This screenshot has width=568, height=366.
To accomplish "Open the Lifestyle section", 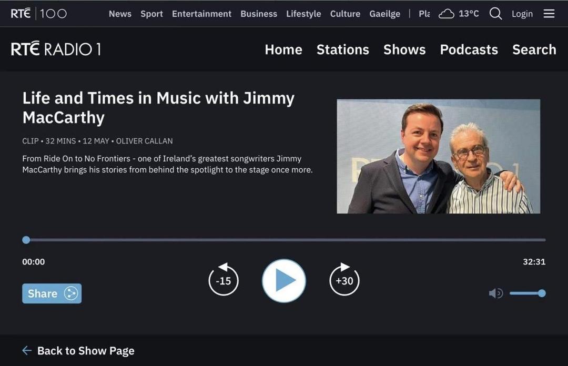I will point(303,14).
